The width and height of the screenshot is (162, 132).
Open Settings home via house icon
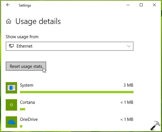(x=9, y=21)
